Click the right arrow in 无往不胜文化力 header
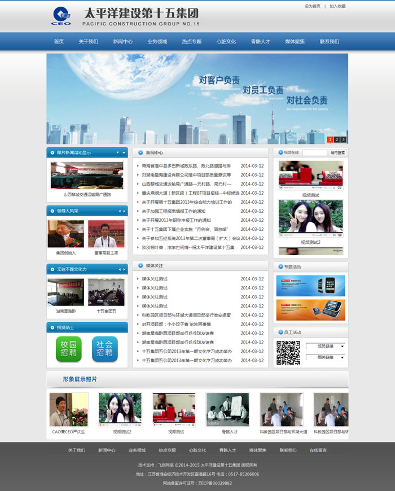 coord(124,269)
